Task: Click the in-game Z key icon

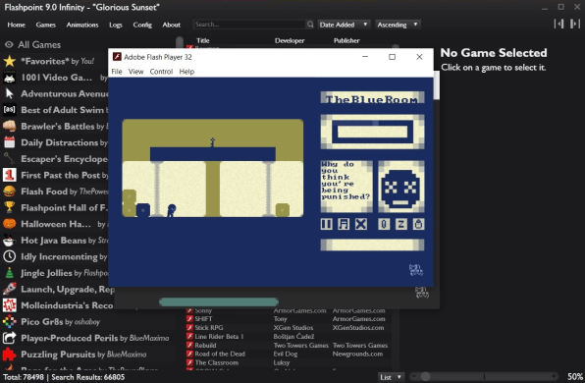Action: [x=401, y=224]
